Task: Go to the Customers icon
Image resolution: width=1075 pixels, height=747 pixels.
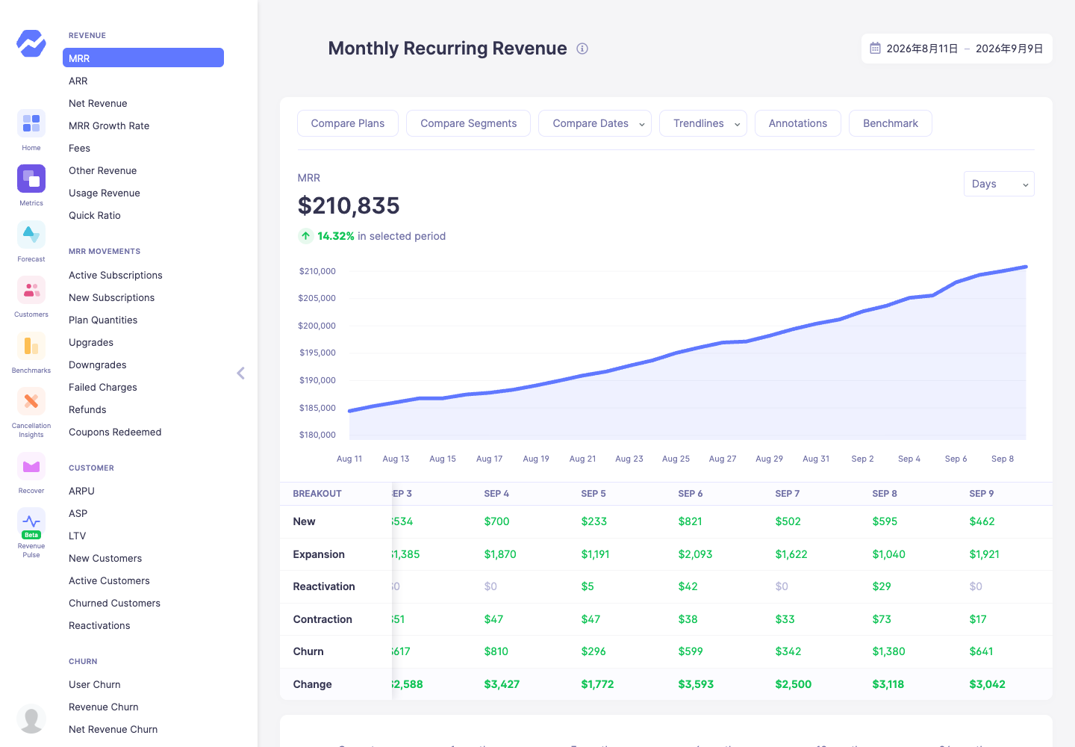Action: [31, 290]
